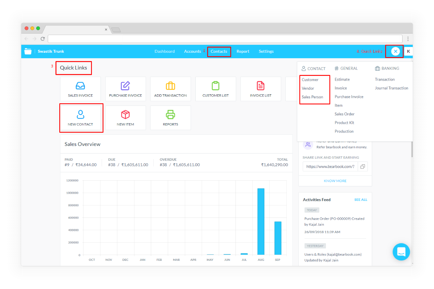Open the browser three-dot menu
Screen dimensions: 434x289
coord(408,39)
